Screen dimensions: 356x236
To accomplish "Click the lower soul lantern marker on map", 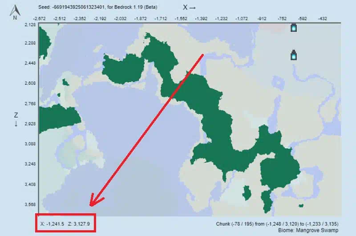I will pos(294,55).
